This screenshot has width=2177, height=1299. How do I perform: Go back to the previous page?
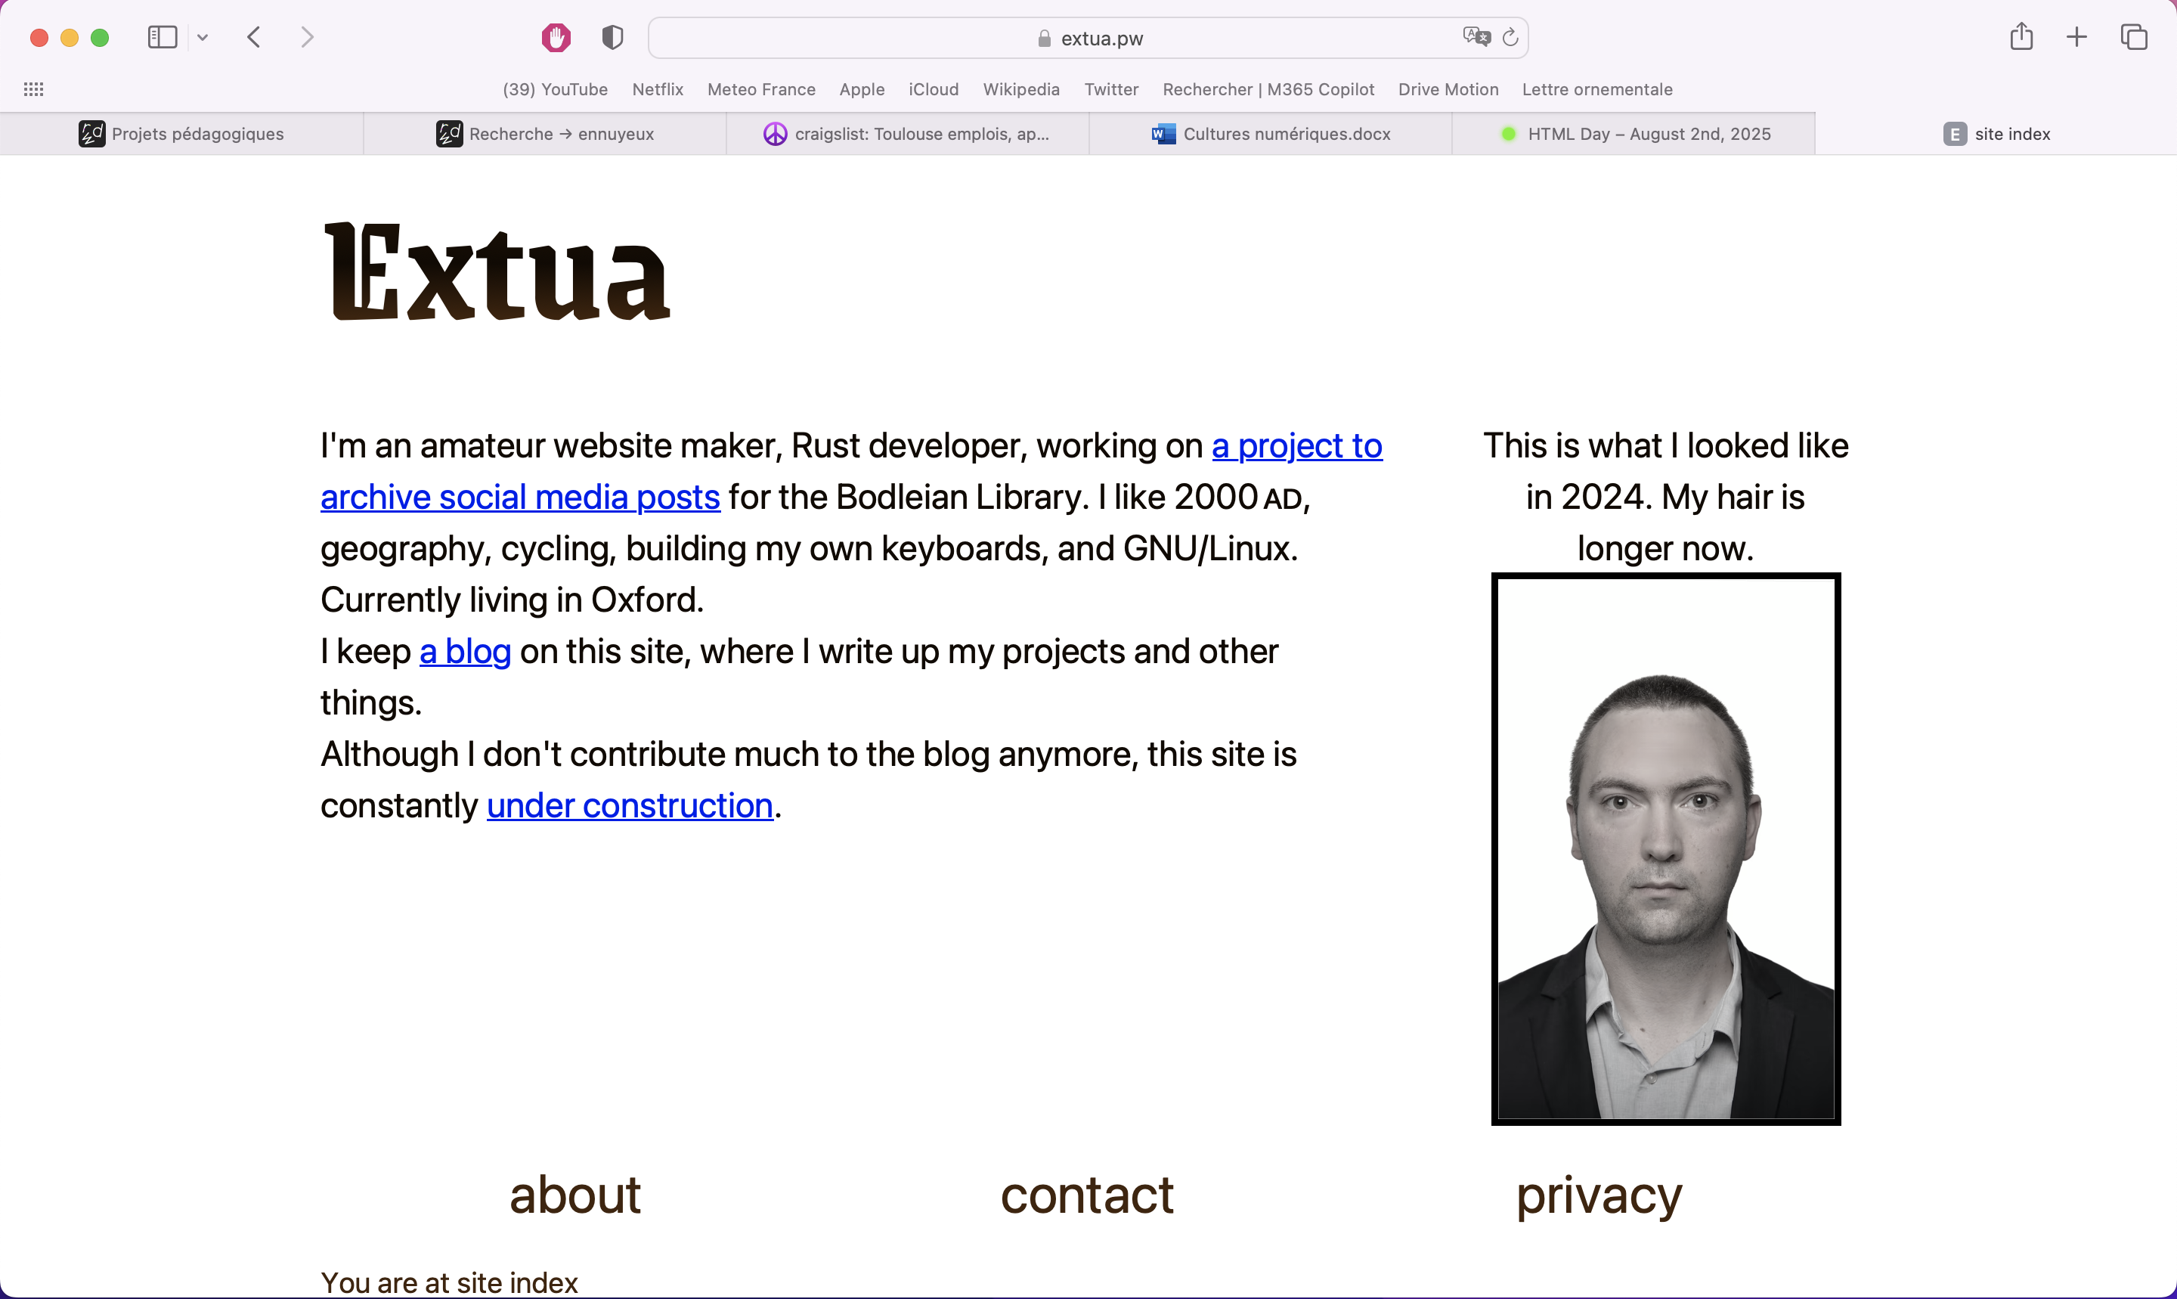pos(254,38)
